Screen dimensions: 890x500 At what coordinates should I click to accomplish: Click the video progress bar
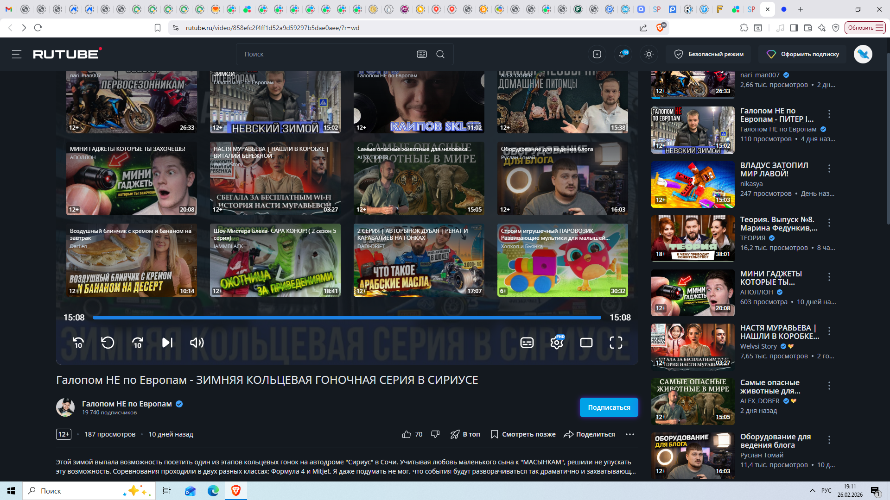pyautogui.click(x=346, y=318)
